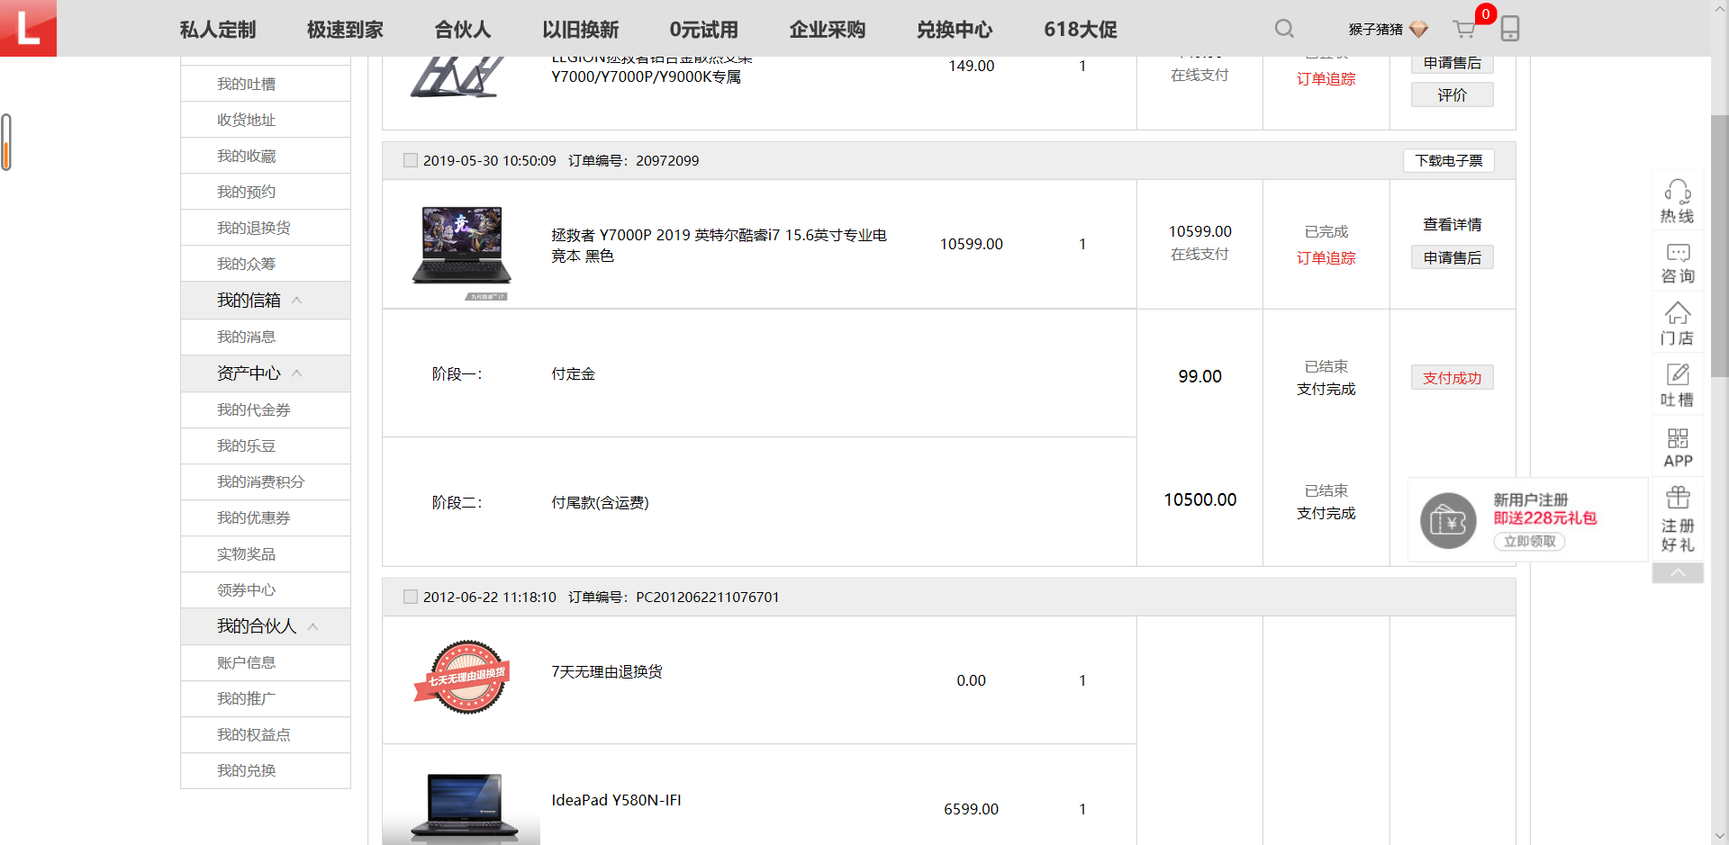Tick checkbox for order PC2012062211076701

[x=411, y=597]
